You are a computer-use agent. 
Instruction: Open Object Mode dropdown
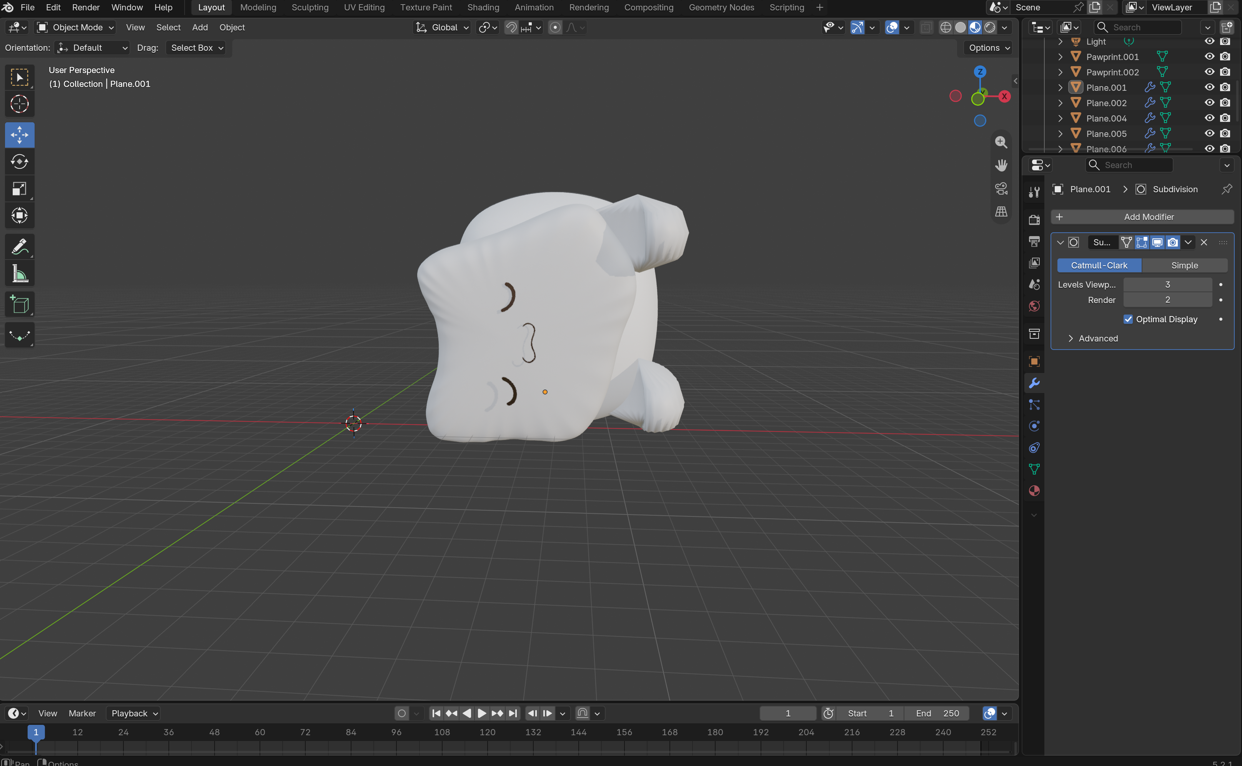[75, 27]
